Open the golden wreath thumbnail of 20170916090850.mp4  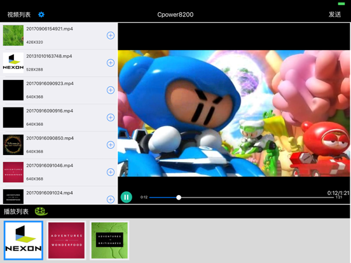click(x=13, y=145)
